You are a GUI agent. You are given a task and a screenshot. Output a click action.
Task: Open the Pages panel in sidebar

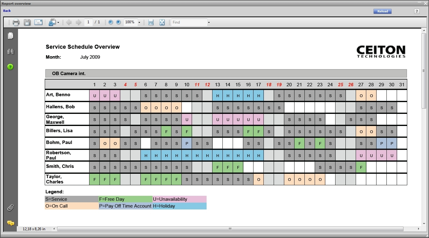(x=11, y=36)
